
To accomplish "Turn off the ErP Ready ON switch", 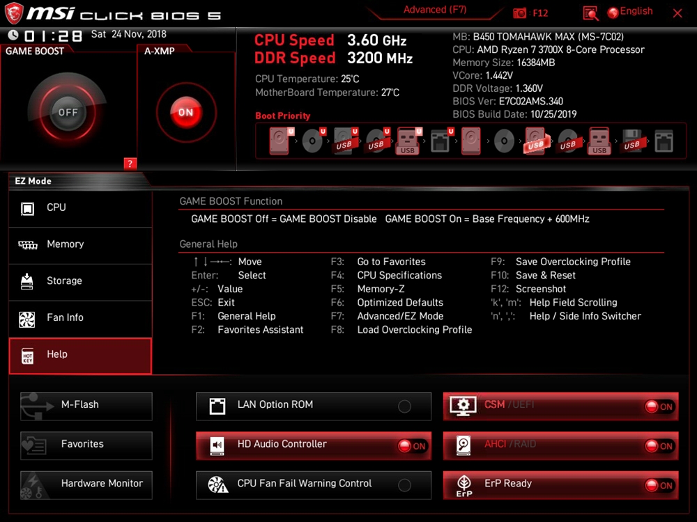I will click(659, 485).
